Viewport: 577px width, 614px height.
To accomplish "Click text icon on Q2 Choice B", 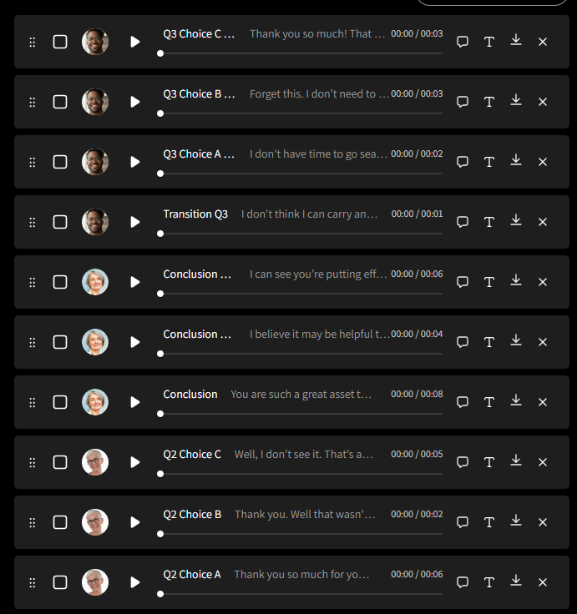I will coord(488,522).
